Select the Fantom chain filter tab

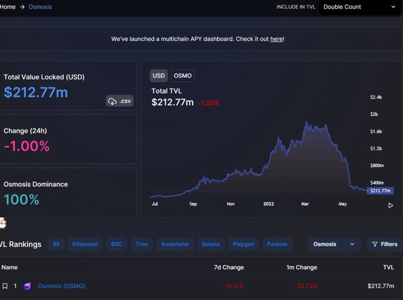pyautogui.click(x=277, y=244)
